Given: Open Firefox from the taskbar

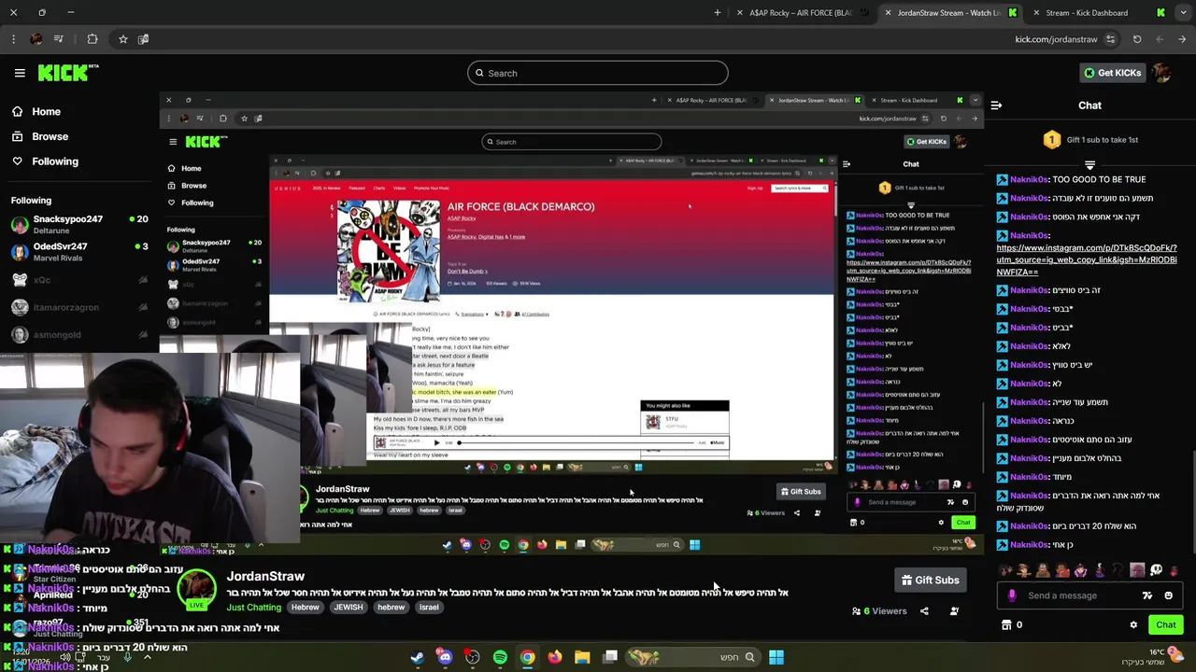Looking at the screenshot, I should 555,657.
